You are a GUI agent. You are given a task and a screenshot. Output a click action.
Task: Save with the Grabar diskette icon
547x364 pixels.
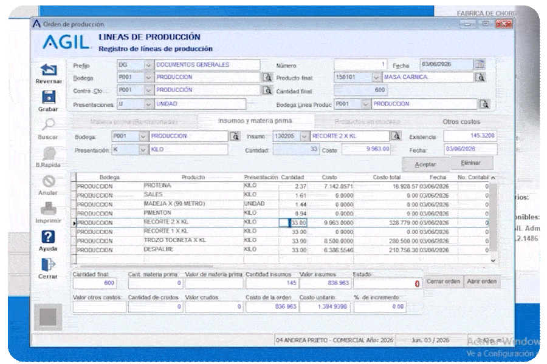(49, 97)
